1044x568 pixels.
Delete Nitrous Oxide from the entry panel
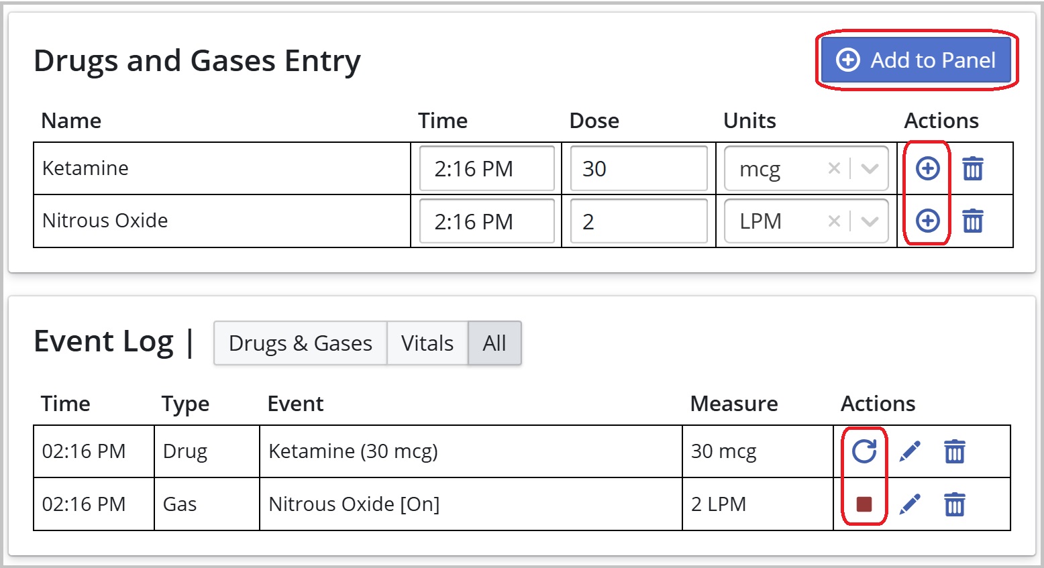pyautogui.click(x=973, y=221)
